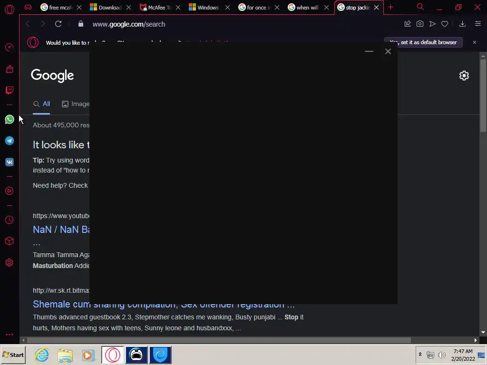Open the sidebar three-dots setup menu

[x=10, y=335]
